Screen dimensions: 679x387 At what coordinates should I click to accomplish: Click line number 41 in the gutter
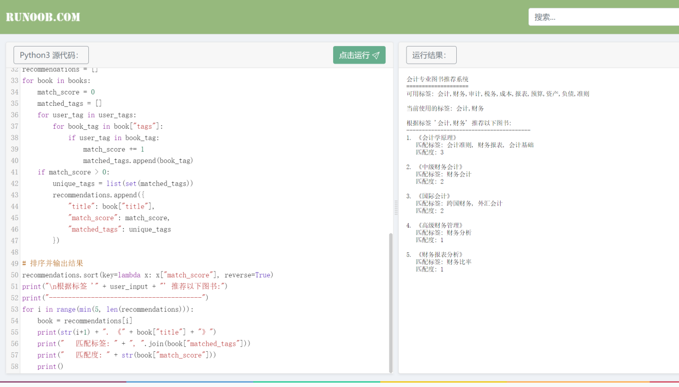14,172
